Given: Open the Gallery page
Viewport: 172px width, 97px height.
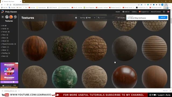Looking at the screenshot, I should (134, 12).
